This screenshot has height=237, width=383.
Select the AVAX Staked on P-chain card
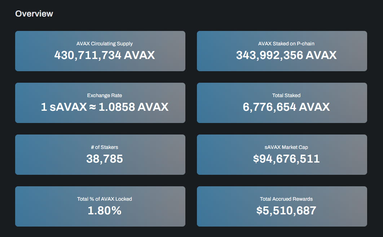(x=282, y=51)
